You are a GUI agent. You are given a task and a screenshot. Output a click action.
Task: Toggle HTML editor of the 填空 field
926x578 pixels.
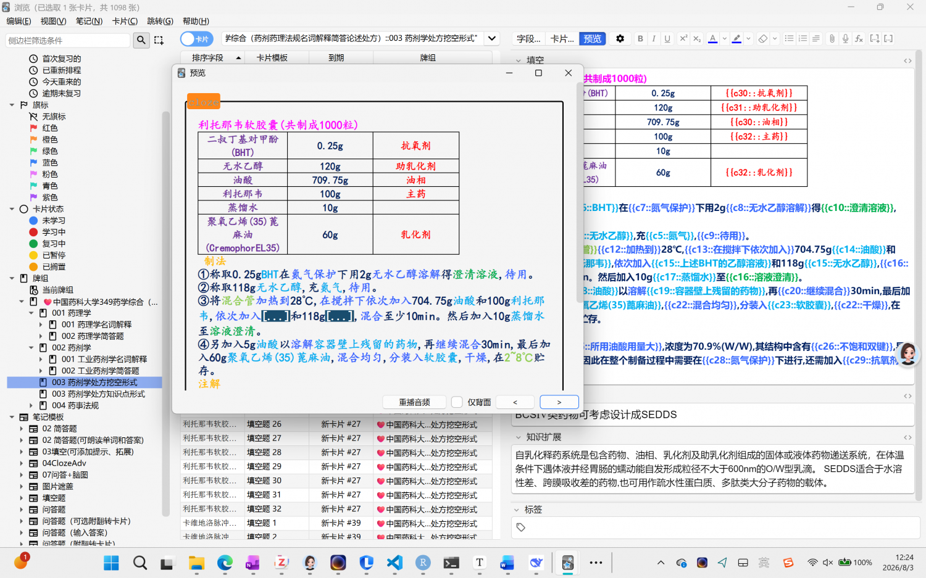907,60
